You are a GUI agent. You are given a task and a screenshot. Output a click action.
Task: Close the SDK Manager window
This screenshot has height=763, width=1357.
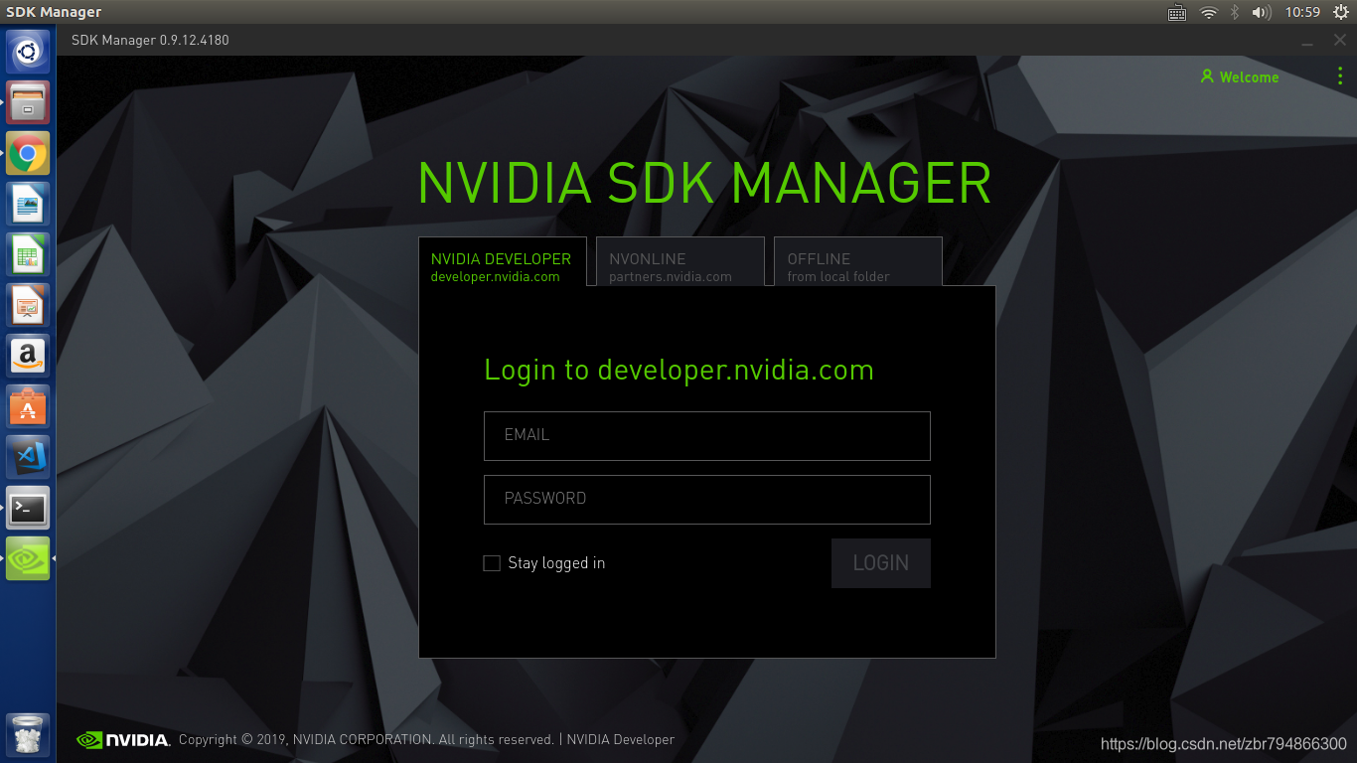(x=1340, y=41)
